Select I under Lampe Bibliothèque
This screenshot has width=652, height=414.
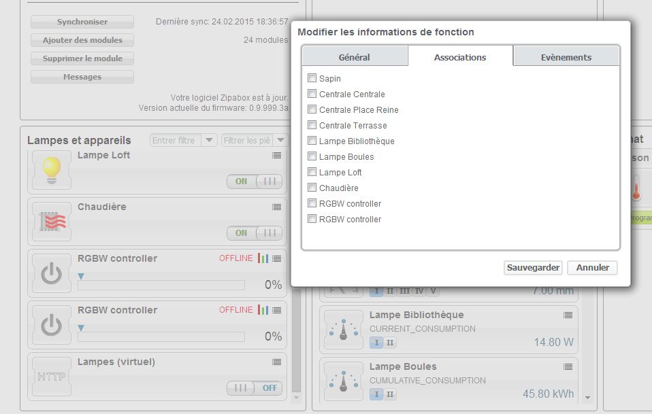tap(376, 343)
